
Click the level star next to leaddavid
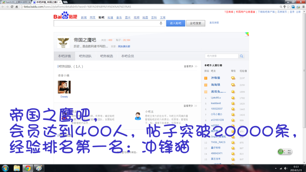233,104
